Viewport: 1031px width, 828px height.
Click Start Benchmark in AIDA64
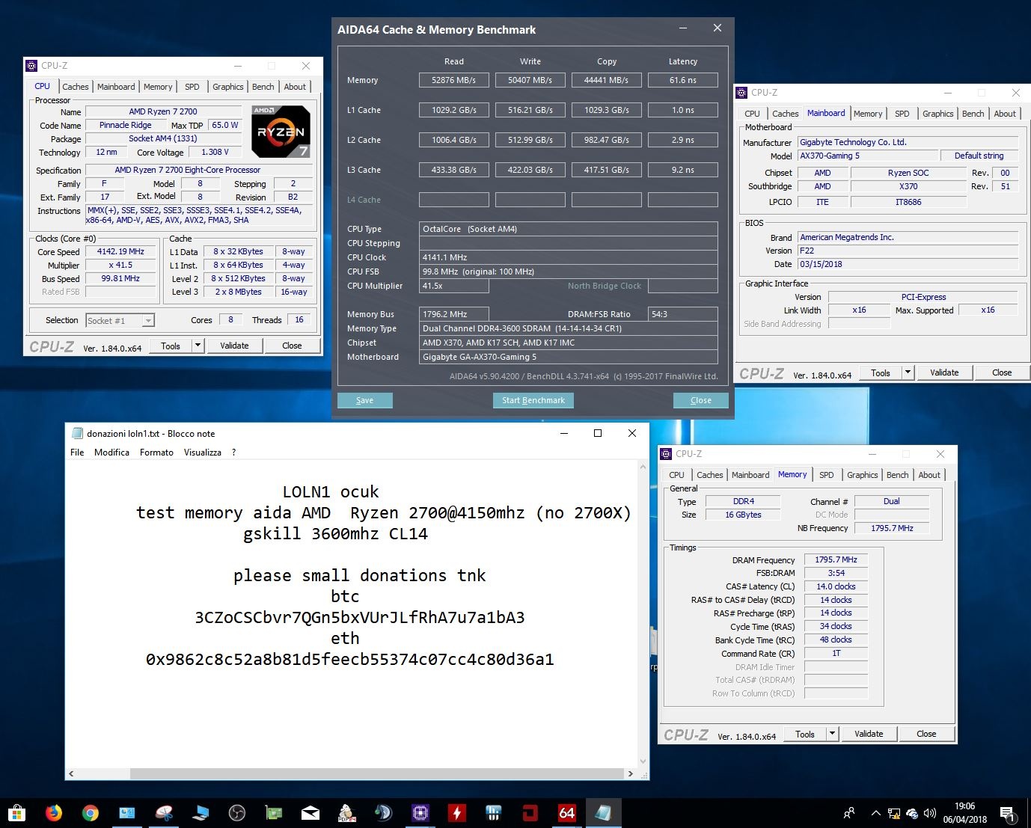coord(533,400)
